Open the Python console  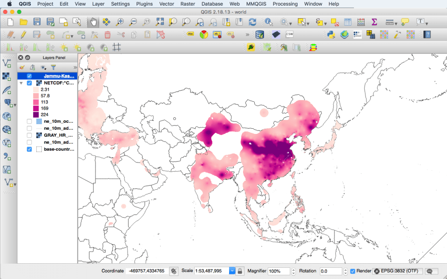pos(331,35)
